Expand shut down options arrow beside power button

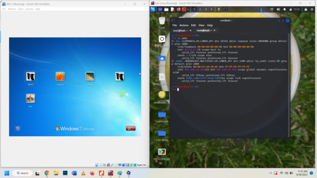tap(134, 128)
